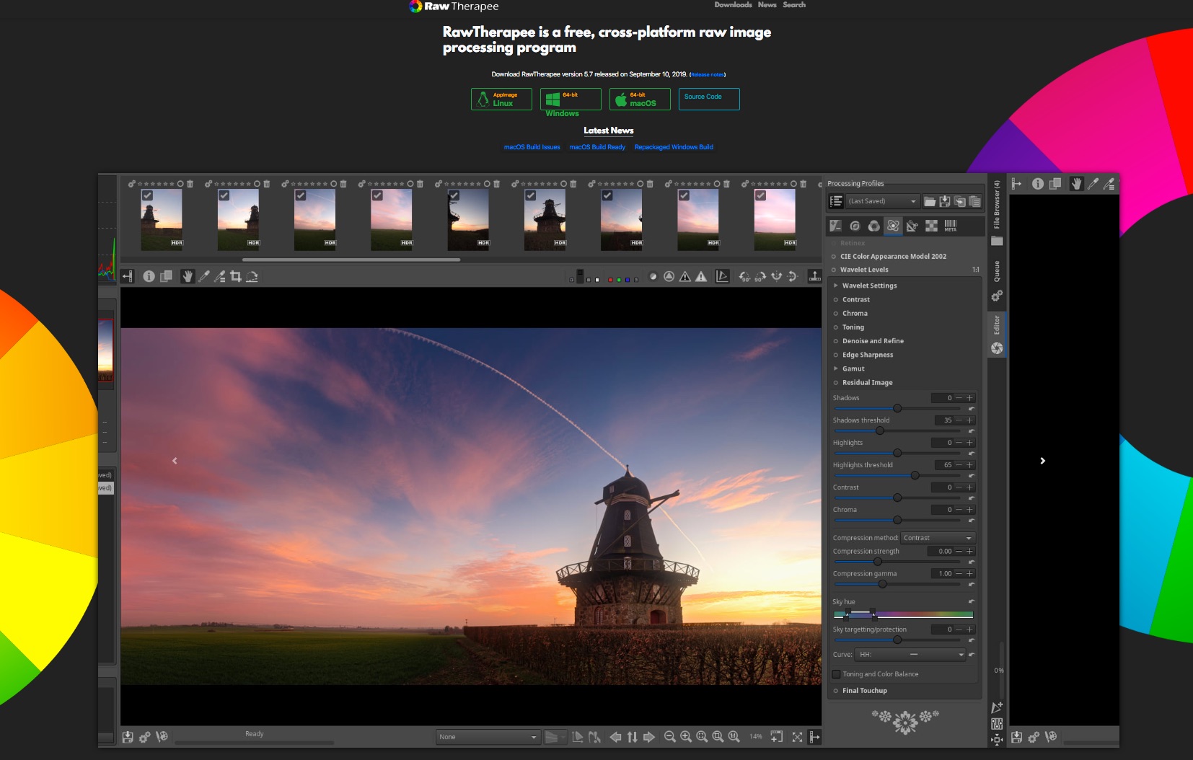The image size is (1193, 760).
Task: Expand the Wavelet Settings section
Action: (x=836, y=286)
